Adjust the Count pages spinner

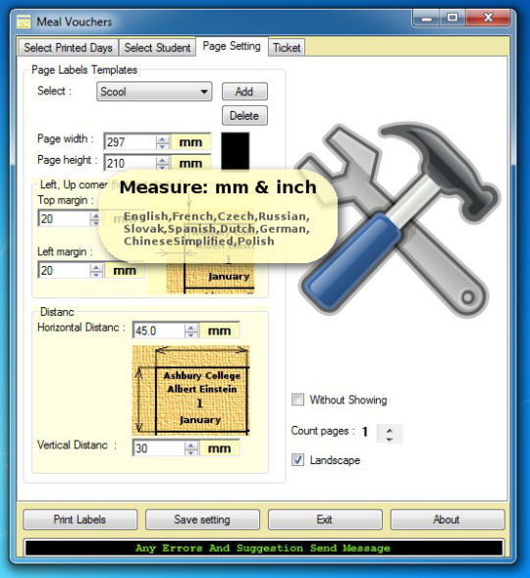point(390,433)
